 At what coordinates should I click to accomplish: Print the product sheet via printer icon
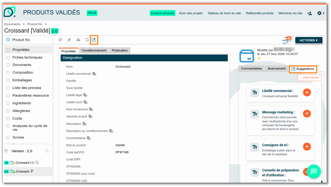point(78,40)
